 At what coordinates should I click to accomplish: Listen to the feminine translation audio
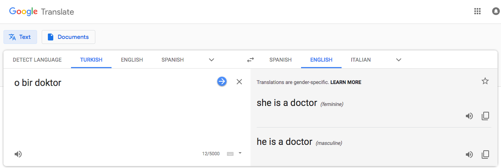click(469, 116)
